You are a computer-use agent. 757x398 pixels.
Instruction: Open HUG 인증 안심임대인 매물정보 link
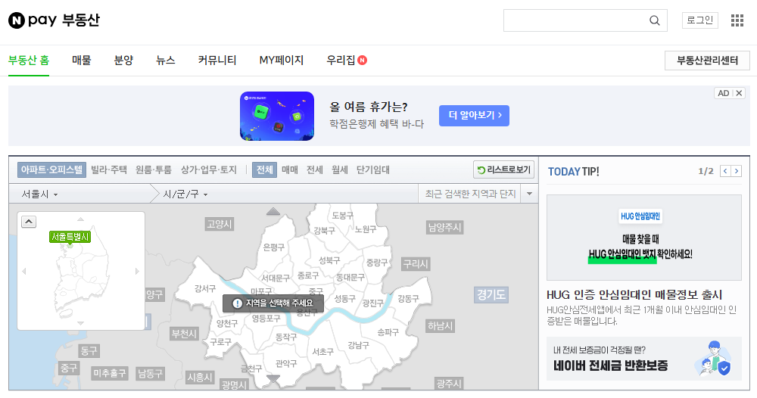click(x=634, y=294)
